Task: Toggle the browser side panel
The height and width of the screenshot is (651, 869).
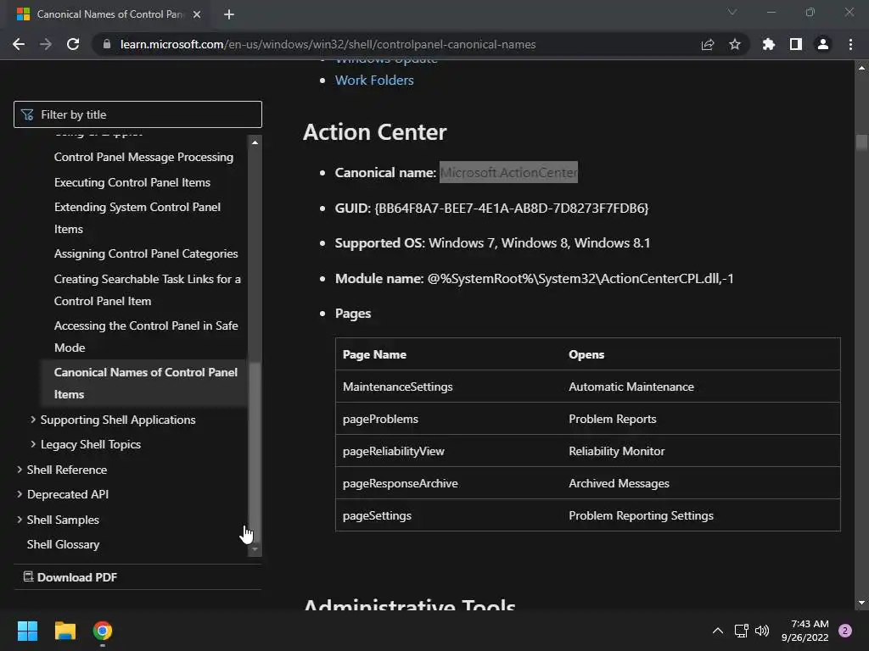Action: [x=796, y=44]
